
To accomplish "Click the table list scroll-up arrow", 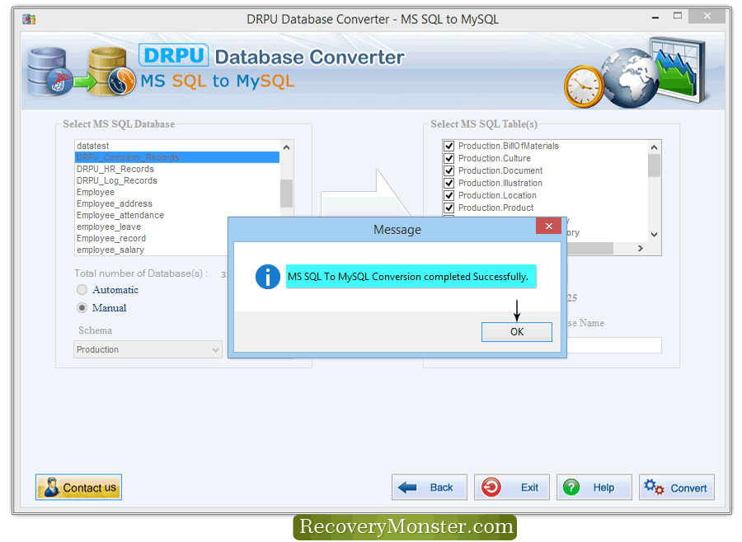I will point(654,147).
